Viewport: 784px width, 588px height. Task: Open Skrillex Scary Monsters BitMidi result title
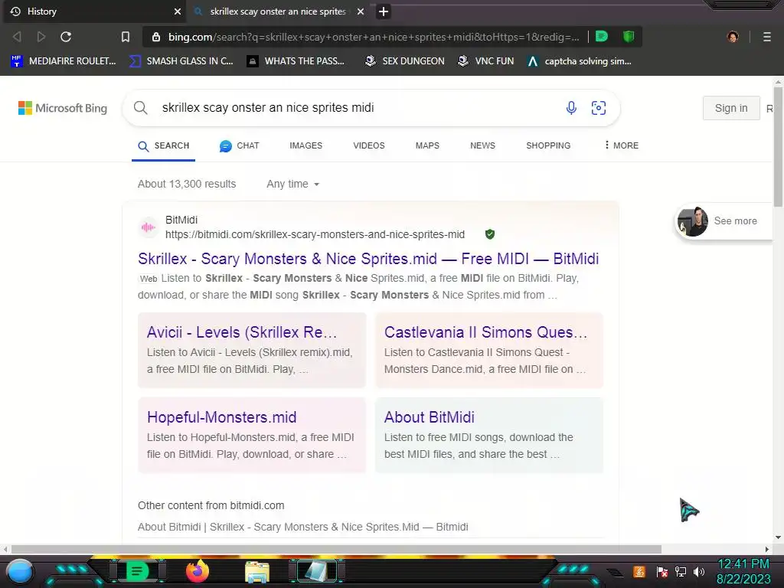(368, 259)
